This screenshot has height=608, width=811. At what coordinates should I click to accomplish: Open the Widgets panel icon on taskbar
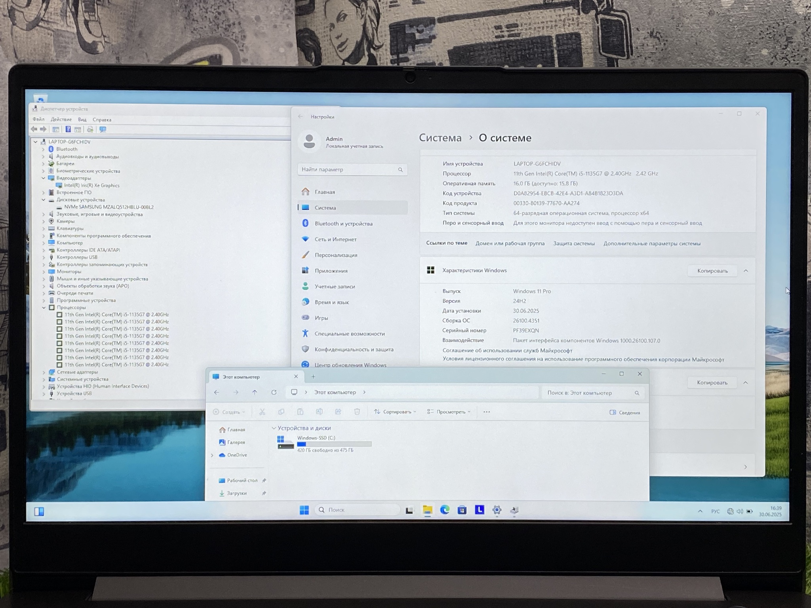pos(39,511)
